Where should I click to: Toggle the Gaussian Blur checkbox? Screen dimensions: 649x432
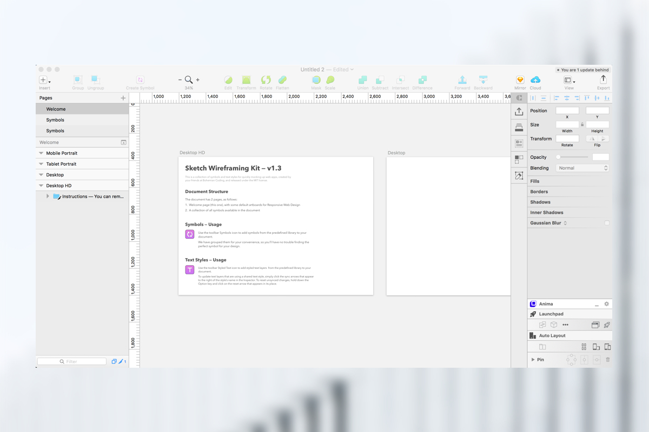pos(607,223)
